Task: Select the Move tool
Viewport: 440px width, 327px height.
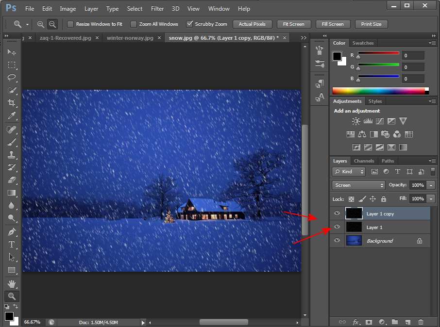Action: click(12, 52)
